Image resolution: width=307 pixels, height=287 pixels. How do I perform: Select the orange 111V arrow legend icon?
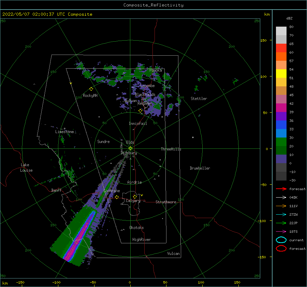(x=281, y=206)
